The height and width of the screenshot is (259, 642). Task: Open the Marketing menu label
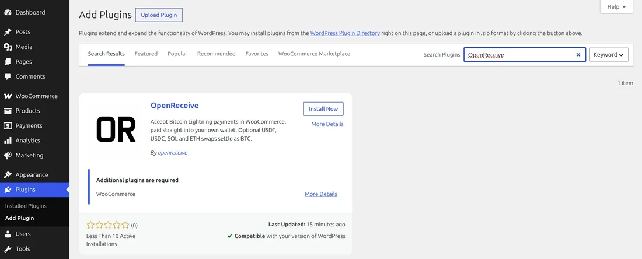30,156
